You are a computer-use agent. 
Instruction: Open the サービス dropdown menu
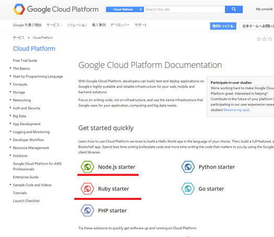tap(54, 25)
